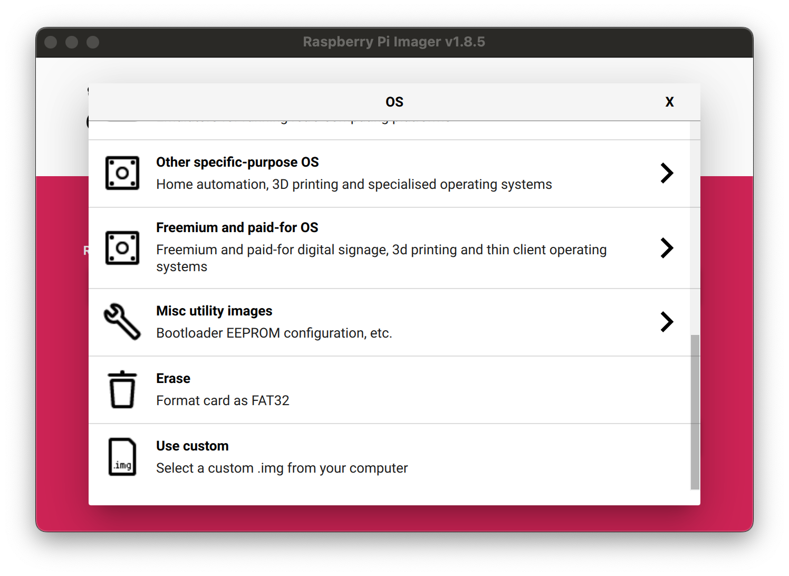Click the OS dialog header title

tap(395, 102)
